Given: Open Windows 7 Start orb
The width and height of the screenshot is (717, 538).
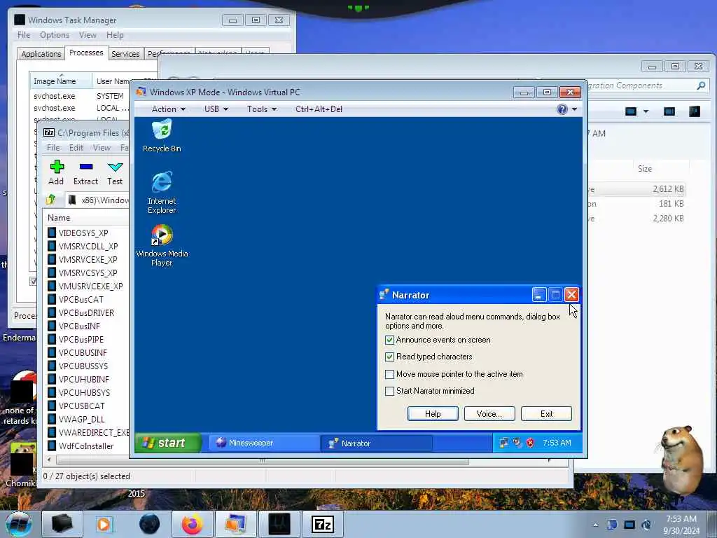Looking at the screenshot, I should click(18, 524).
